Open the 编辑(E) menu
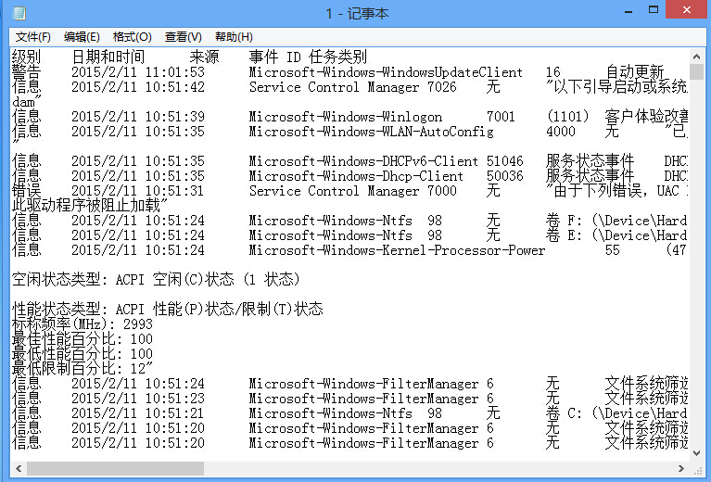 click(82, 37)
